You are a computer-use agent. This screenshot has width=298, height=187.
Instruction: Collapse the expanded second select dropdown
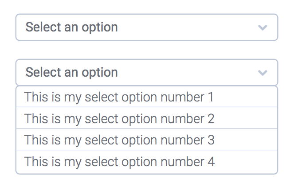coord(146,73)
